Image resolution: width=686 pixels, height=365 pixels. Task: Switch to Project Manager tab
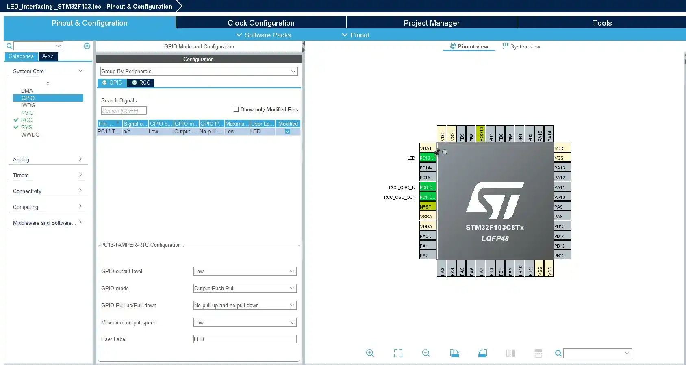432,23
